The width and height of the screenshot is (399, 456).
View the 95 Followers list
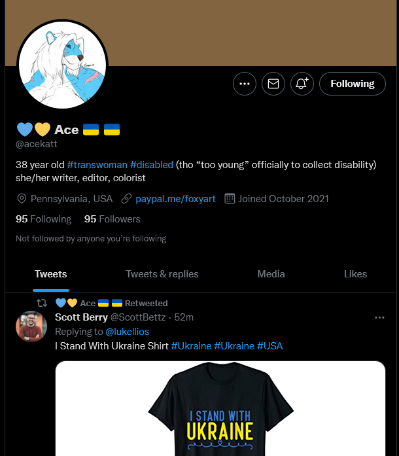(x=112, y=219)
